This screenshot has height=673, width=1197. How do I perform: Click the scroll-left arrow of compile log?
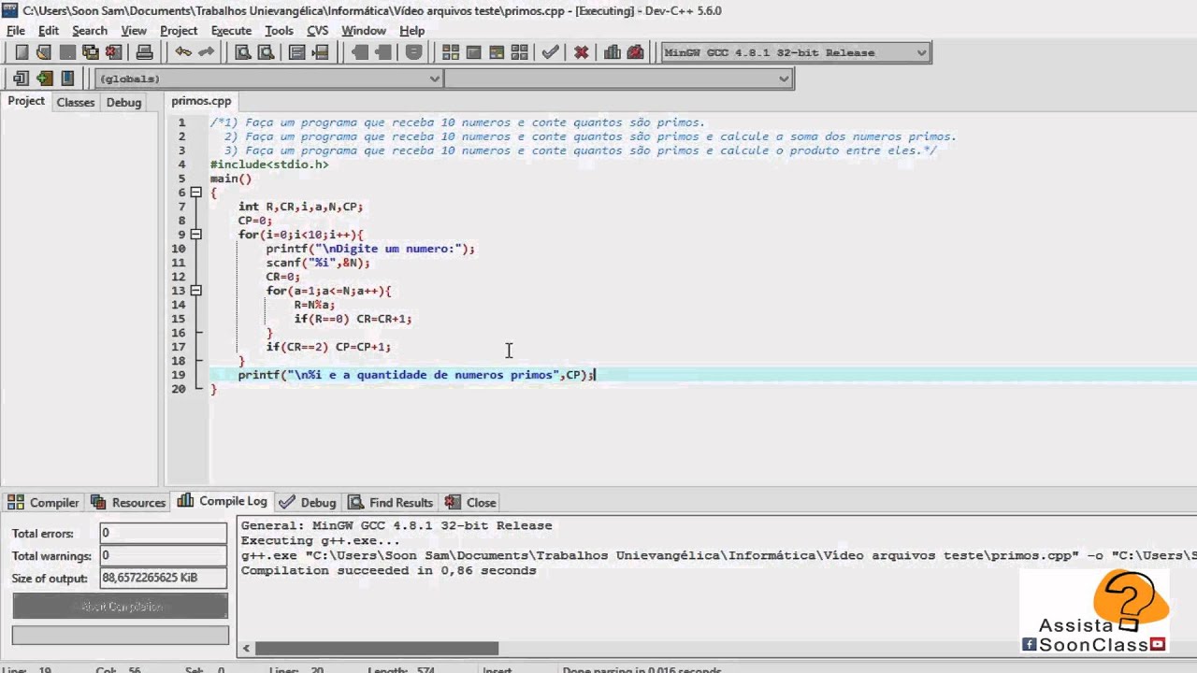pos(247,648)
